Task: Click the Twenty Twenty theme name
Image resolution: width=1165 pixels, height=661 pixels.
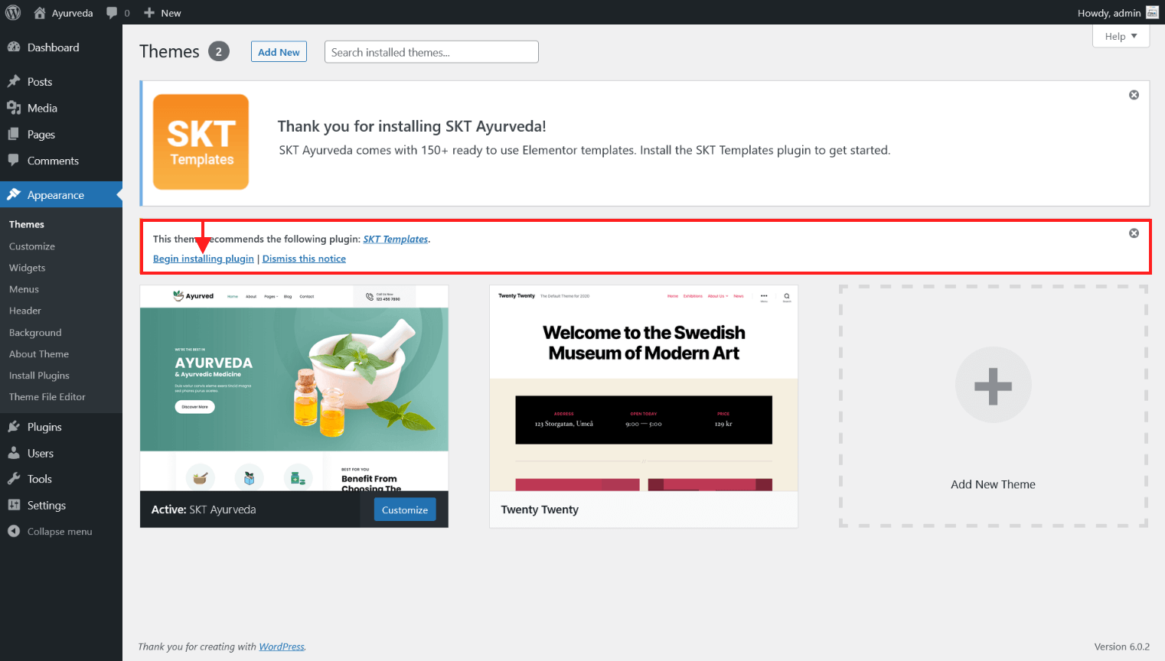Action: tap(540, 510)
